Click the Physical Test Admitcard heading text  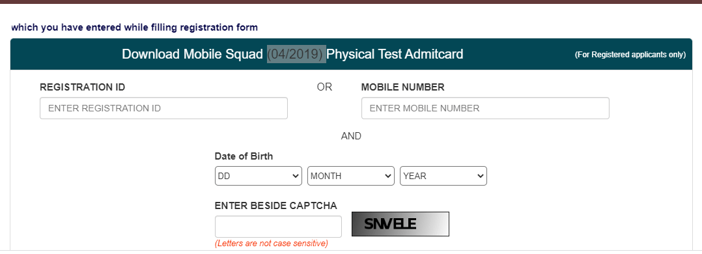click(x=395, y=54)
